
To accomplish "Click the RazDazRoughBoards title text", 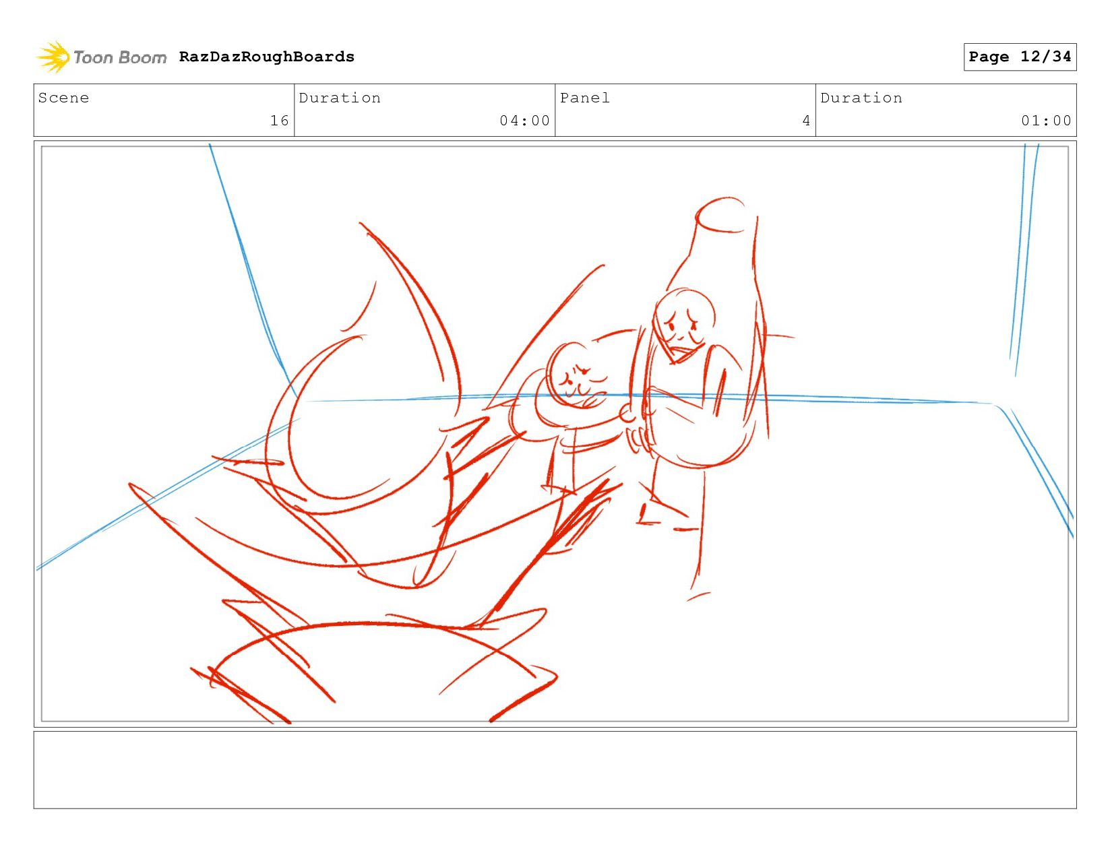I will pos(267,57).
